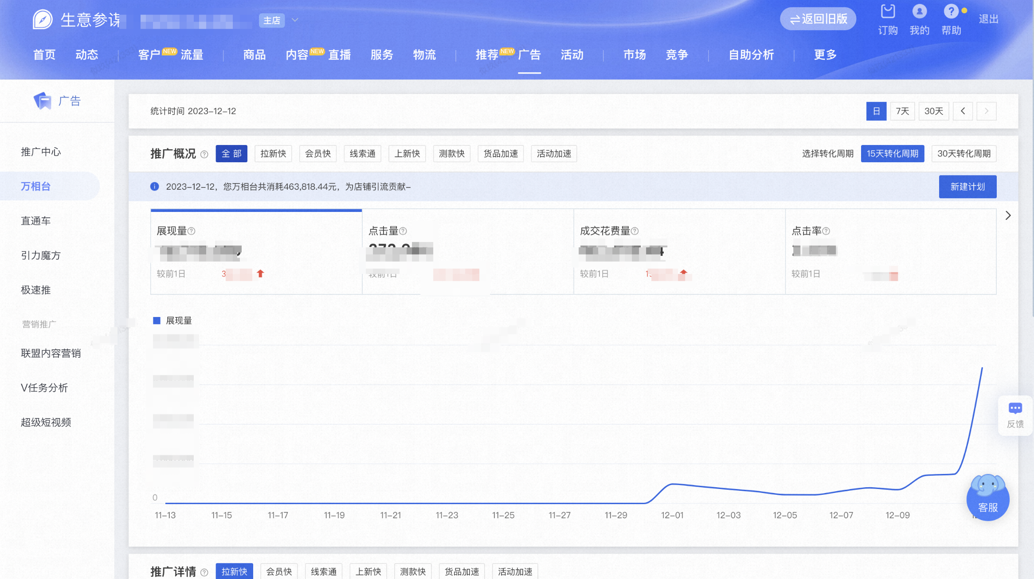Select the 会员快 filter in 推广概况
The width and height of the screenshot is (1034, 579).
click(x=318, y=153)
